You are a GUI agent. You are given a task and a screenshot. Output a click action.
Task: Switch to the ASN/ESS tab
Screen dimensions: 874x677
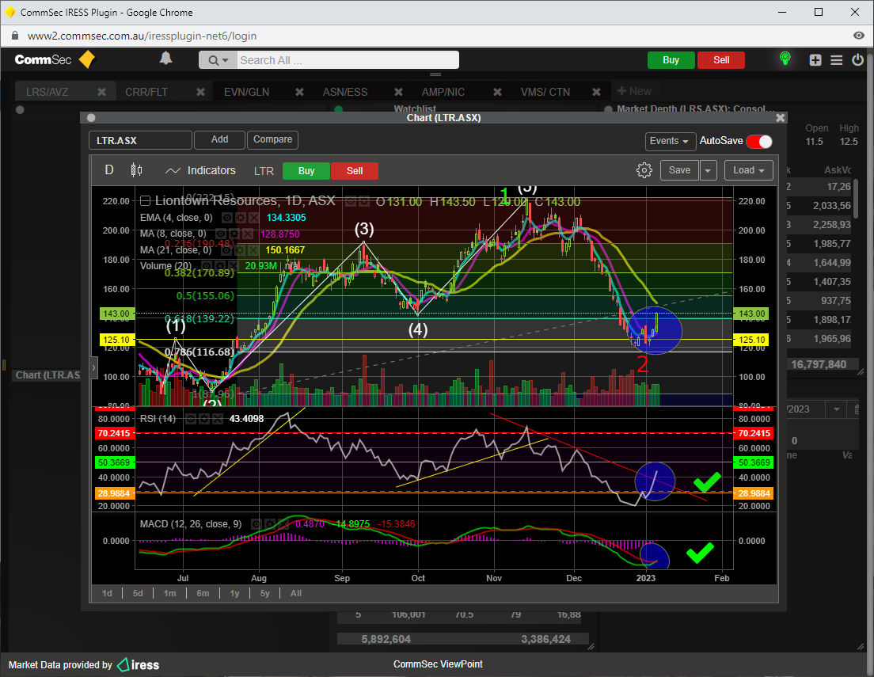pyautogui.click(x=345, y=92)
